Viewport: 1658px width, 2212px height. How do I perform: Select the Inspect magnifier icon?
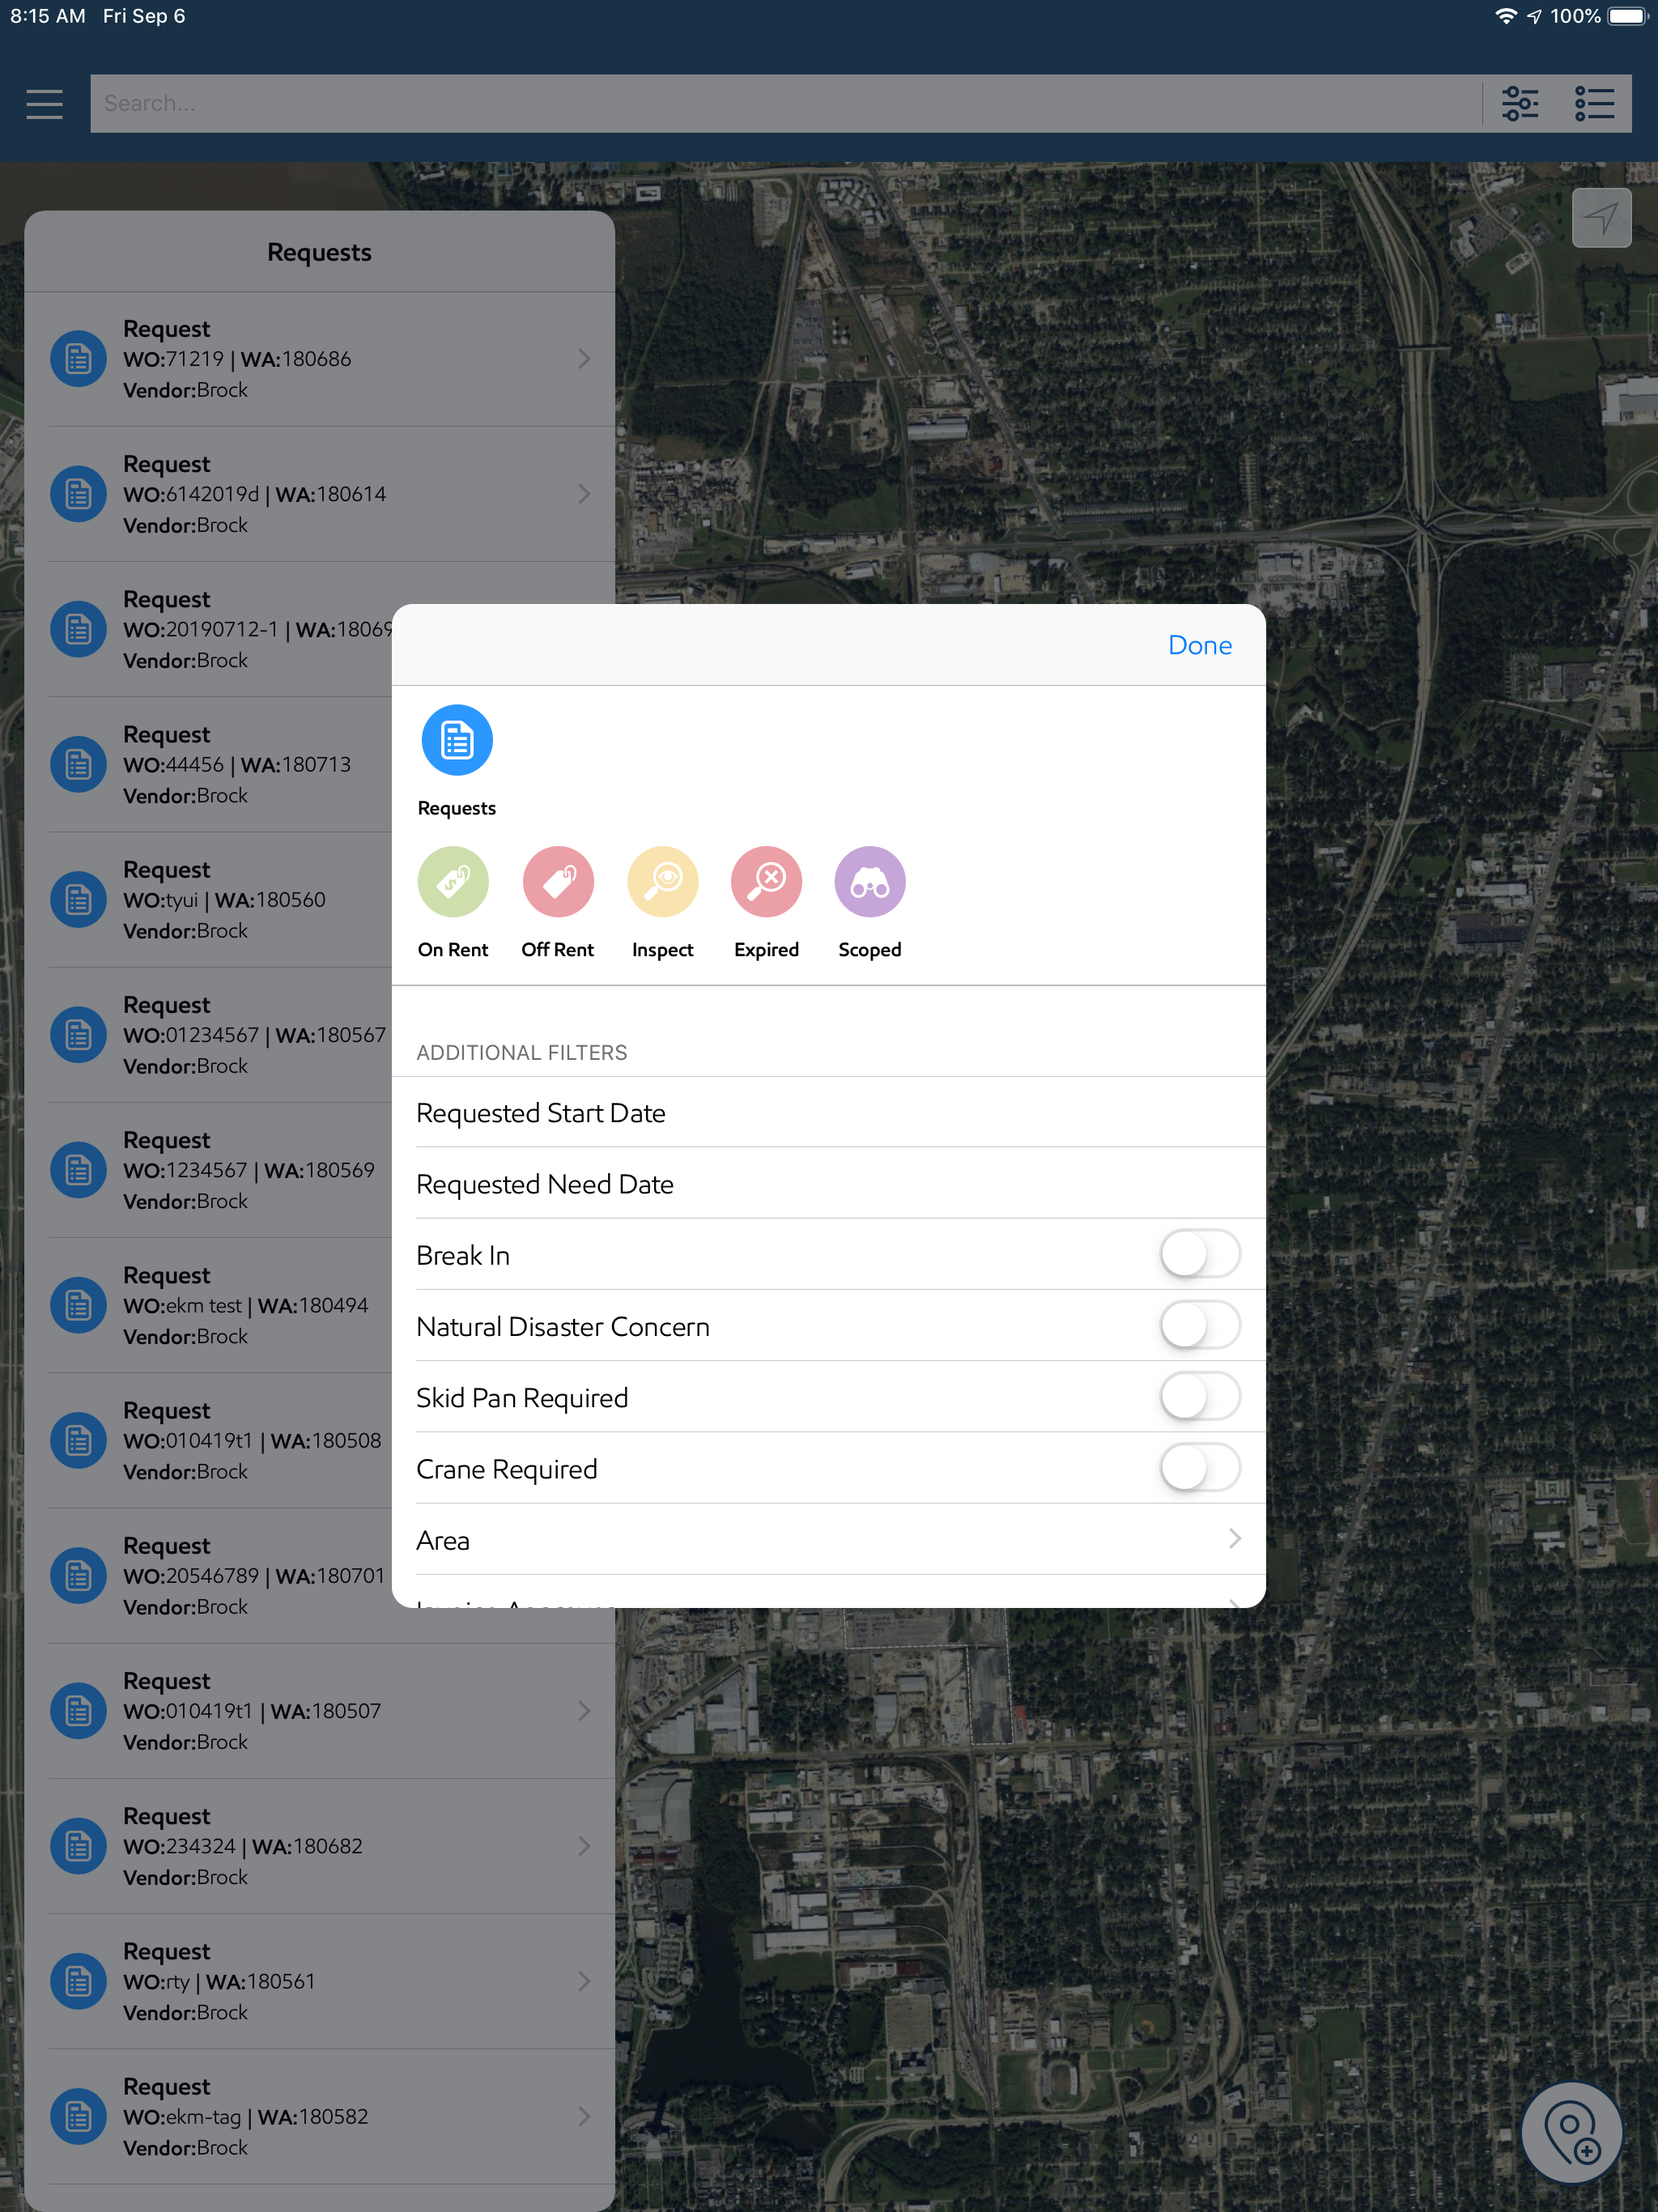662,882
